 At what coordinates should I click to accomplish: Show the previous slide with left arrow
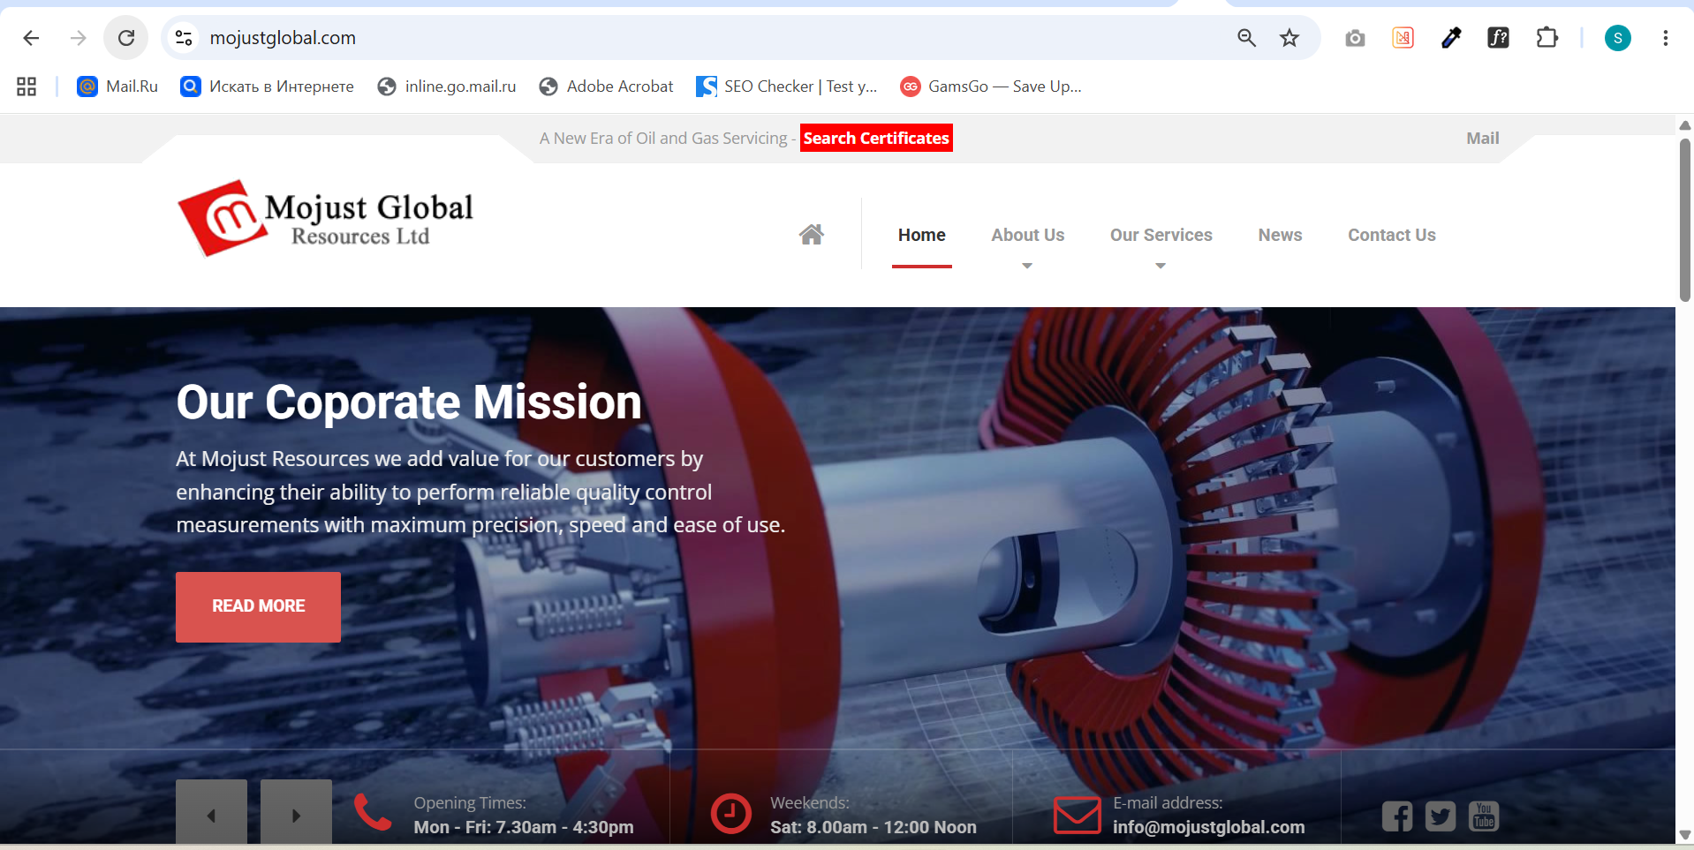pos(211,813)
